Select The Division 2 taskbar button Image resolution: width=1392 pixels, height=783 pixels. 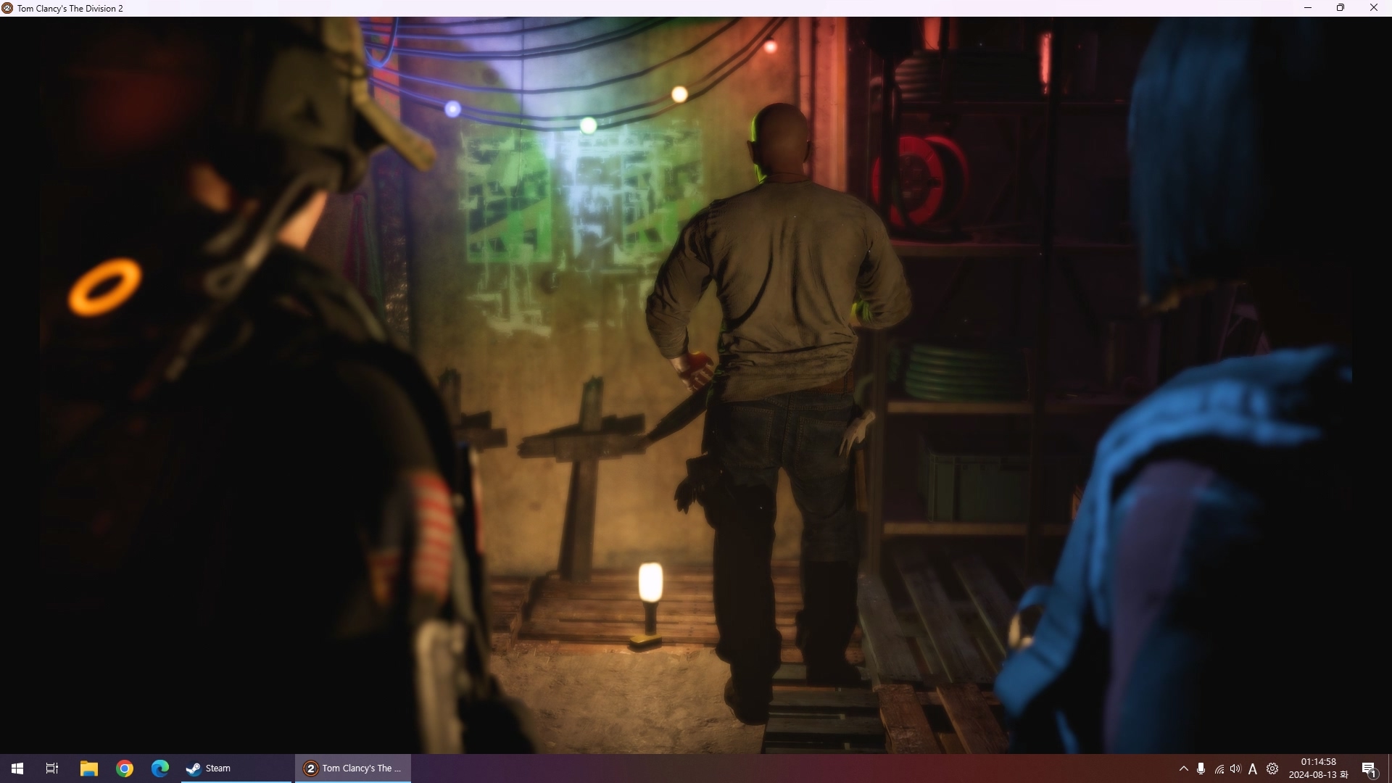(x=353, y=768)
